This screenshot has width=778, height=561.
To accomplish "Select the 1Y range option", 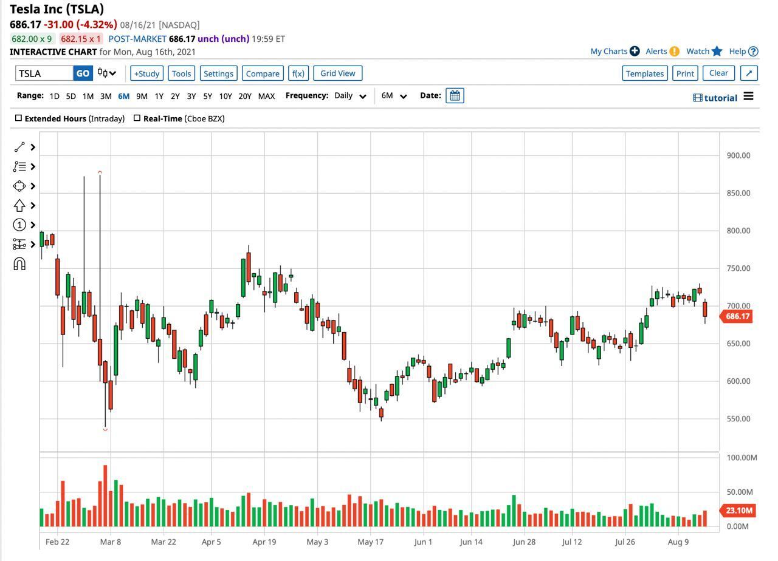I will (159, 96).
